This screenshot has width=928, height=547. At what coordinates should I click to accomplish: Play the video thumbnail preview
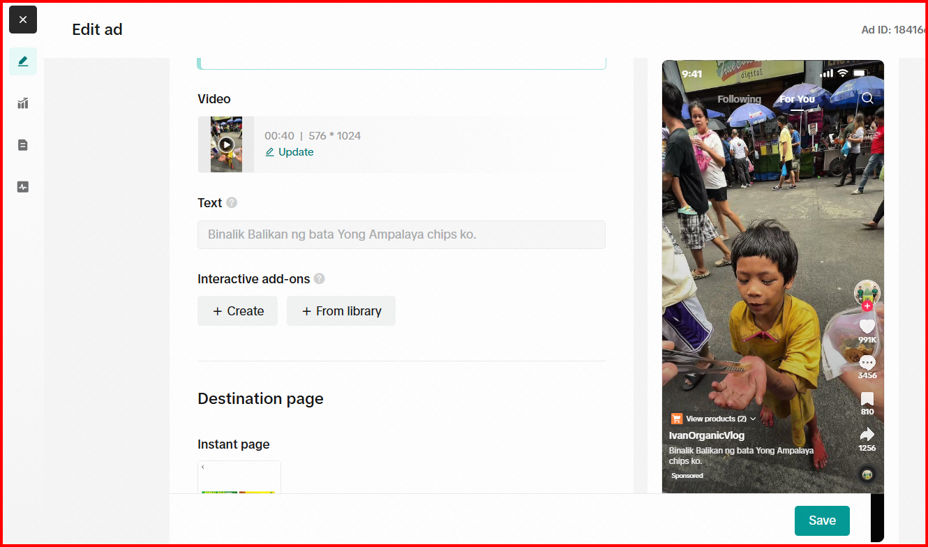point(226,144)
